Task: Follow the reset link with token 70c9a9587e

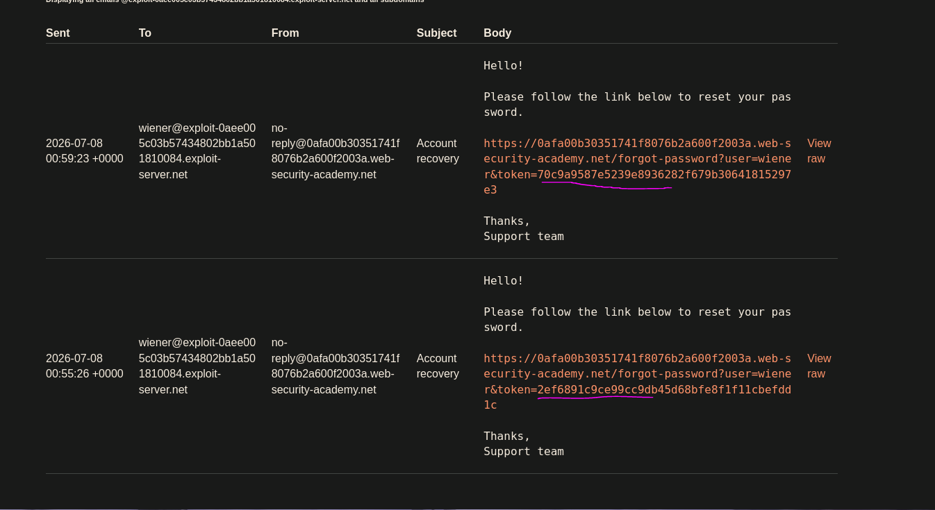Action: point(638,167)
